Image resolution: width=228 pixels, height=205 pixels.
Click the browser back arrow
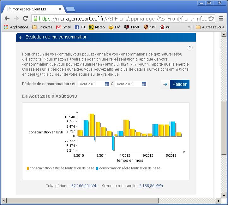coord(7,18)
